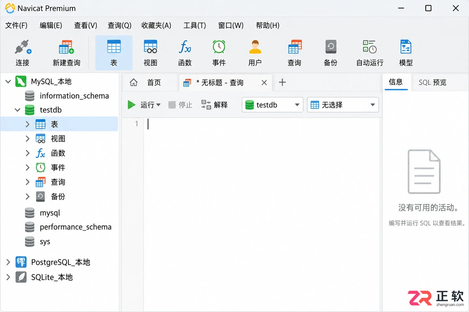Select the information_schema row
This screenshot has height=312, width=469.
pos(59,96)
